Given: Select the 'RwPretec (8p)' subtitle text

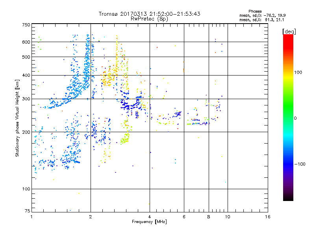Looking at the screenshot, I should 150,19.
